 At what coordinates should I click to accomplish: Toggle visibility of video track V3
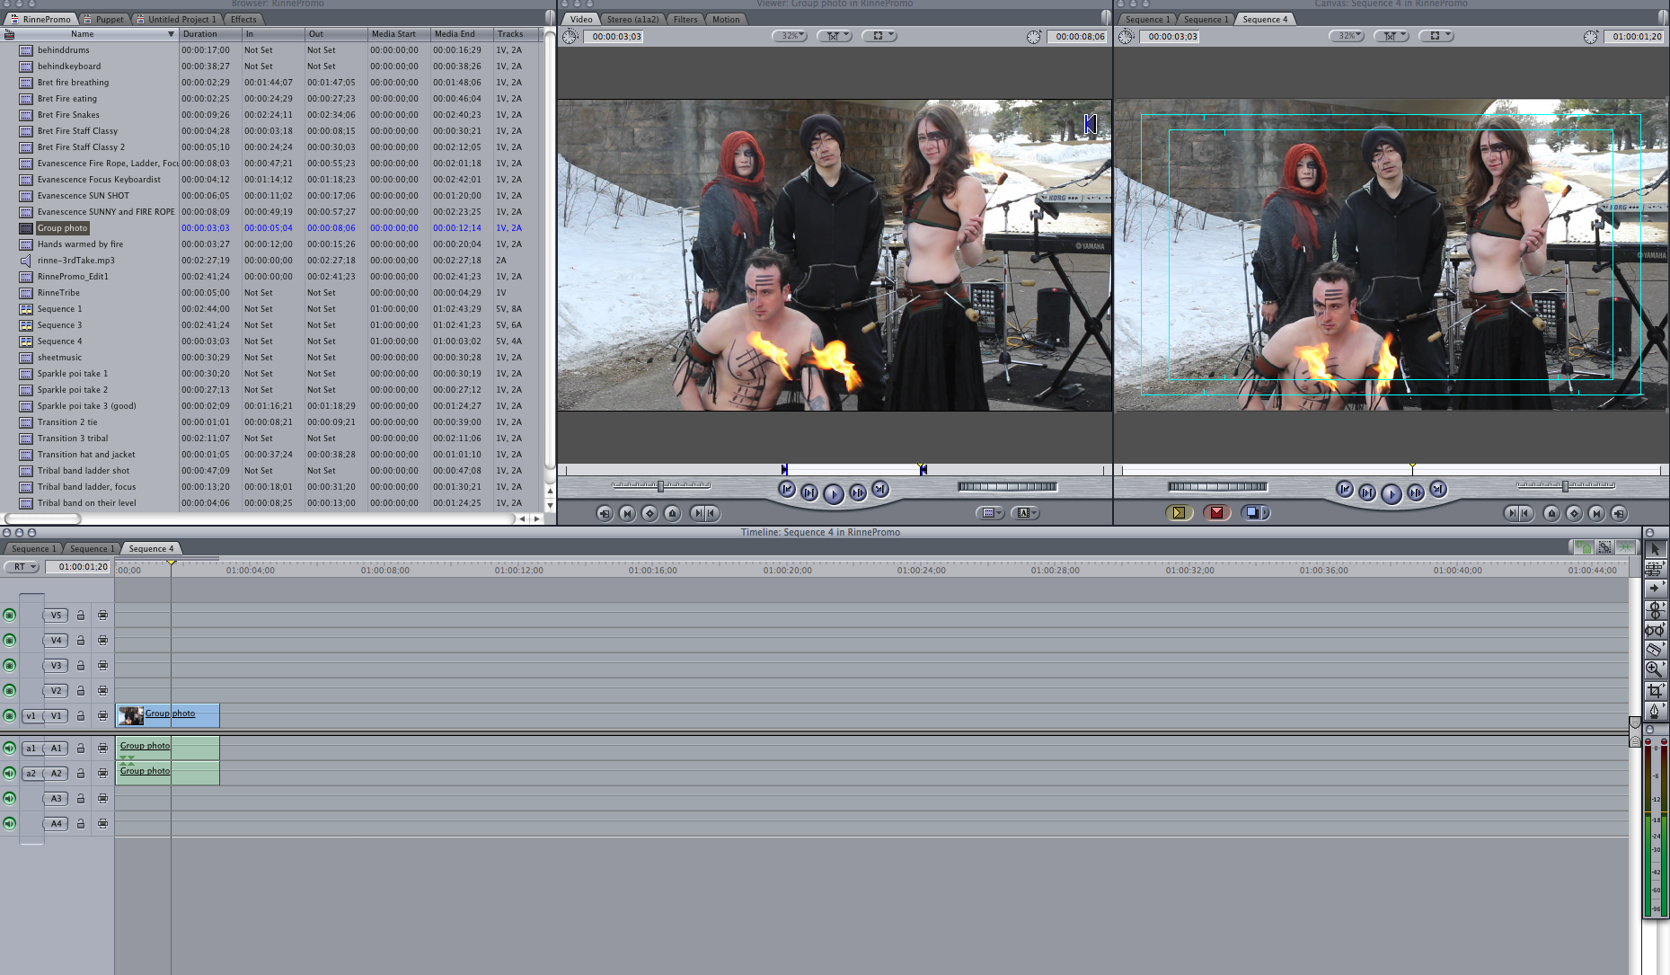coord(9,666)
